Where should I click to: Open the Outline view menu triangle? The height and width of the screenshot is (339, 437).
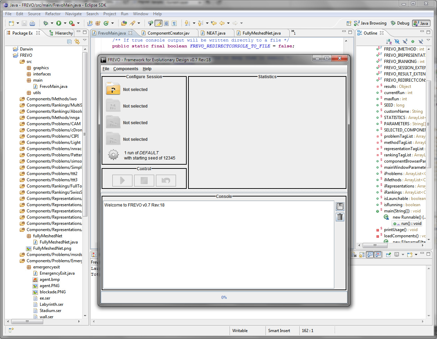(x=428, y=40)
